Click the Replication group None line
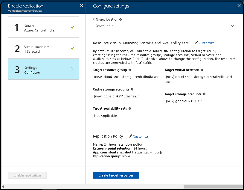244x190 pixels. pyautogui.click(x=112, y=156)
